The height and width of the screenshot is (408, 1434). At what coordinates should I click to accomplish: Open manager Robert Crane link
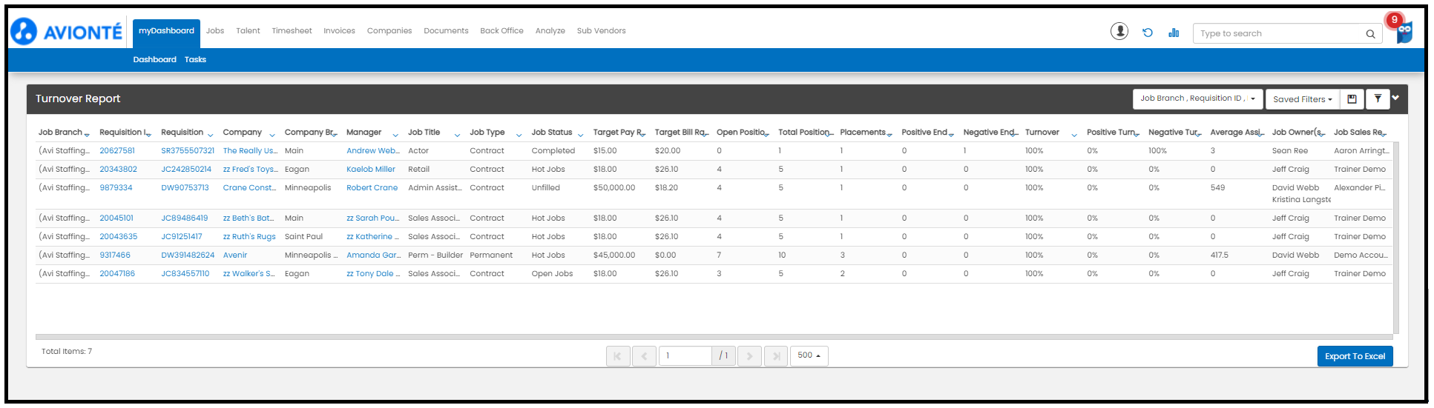(372, 188)
